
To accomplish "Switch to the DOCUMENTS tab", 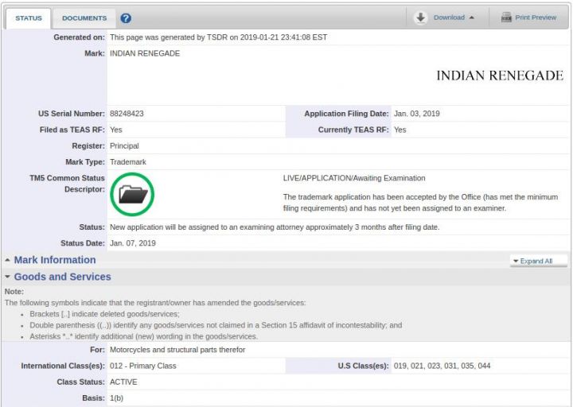I will pyautogui.click(x=84, y=17).
